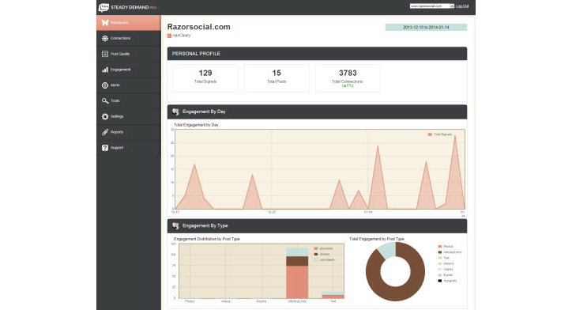Click the Total Connections stat box
Screen dimensions: 572x310
348,78
